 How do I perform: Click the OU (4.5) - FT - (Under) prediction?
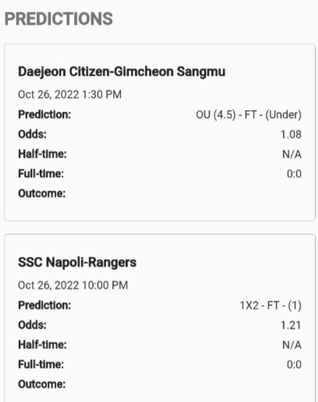[249, 115]
